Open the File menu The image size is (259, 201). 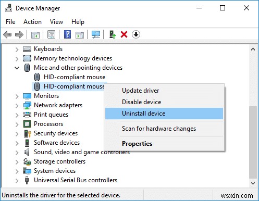point(10,22)
